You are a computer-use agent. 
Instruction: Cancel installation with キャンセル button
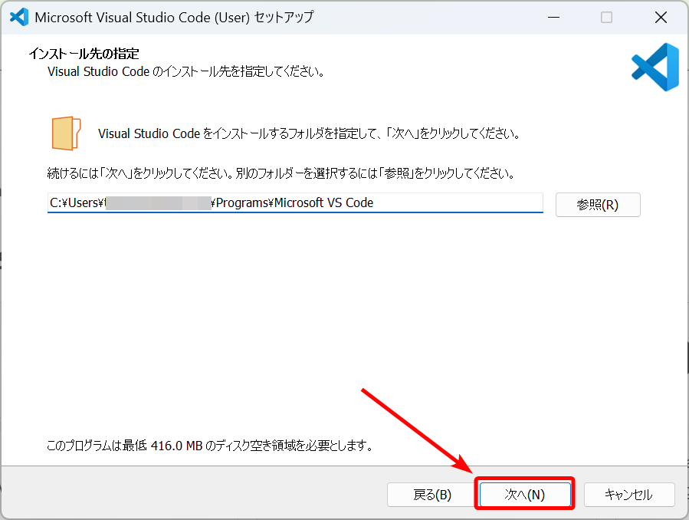pos(628,495)
